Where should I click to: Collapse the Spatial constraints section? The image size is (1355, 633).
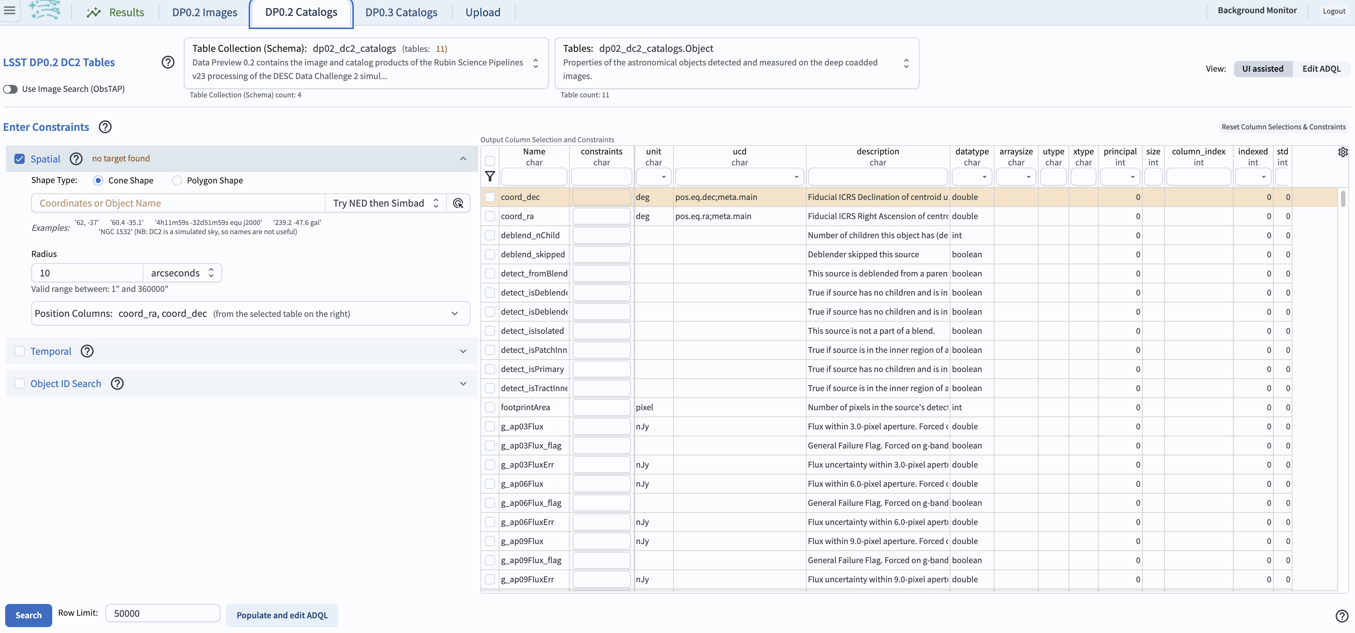(x=463, y=159)
